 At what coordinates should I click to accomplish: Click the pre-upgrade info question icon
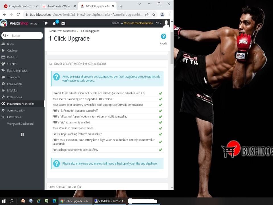pyautogui.click(x=56, y=77)
